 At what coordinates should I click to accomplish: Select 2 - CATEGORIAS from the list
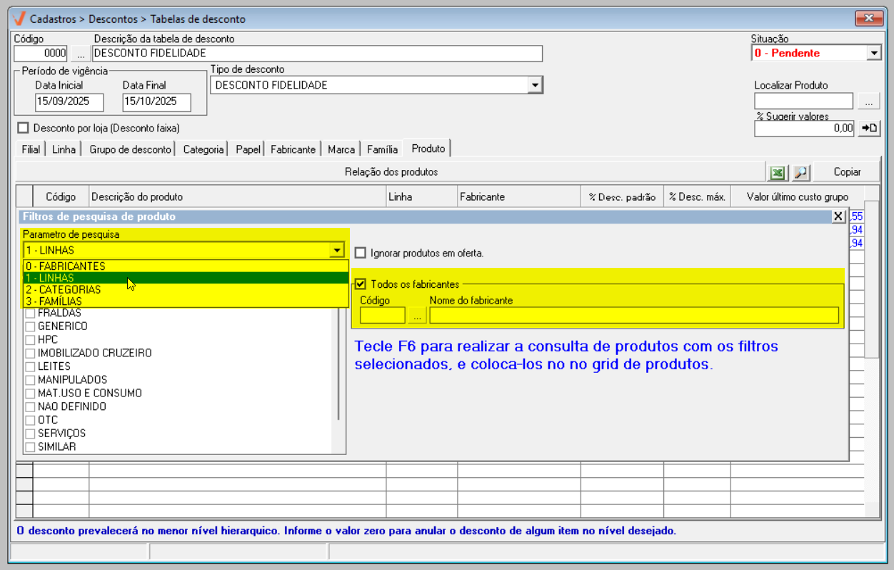coord(63,290)
